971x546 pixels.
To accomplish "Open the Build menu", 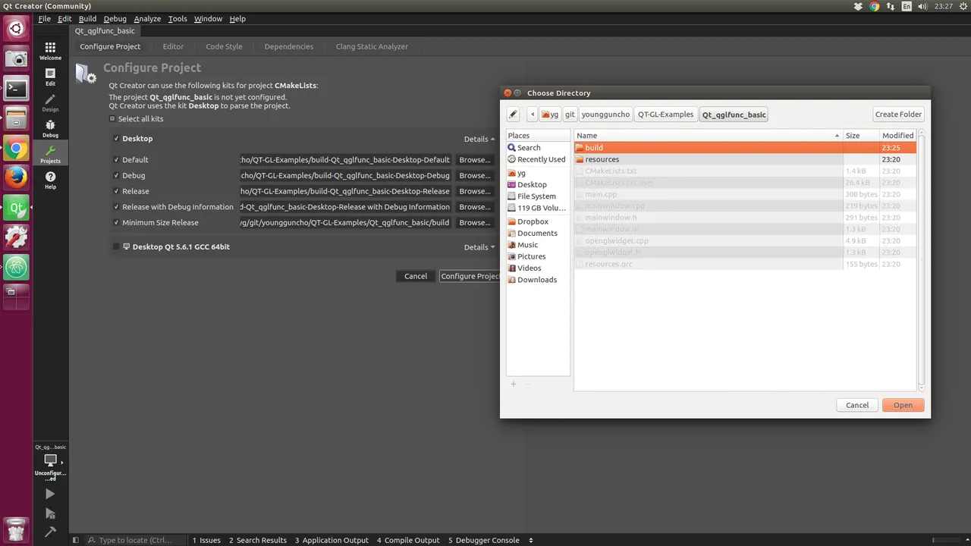I will click(x=87, y=18).
